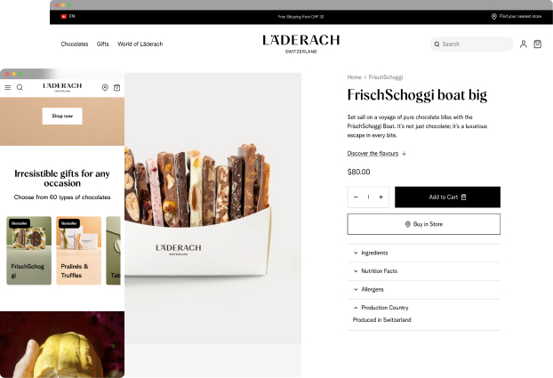This screenshot has height=378, width=553.
Task: Click the Add to Cart button
Action: (x=447, y=197)
